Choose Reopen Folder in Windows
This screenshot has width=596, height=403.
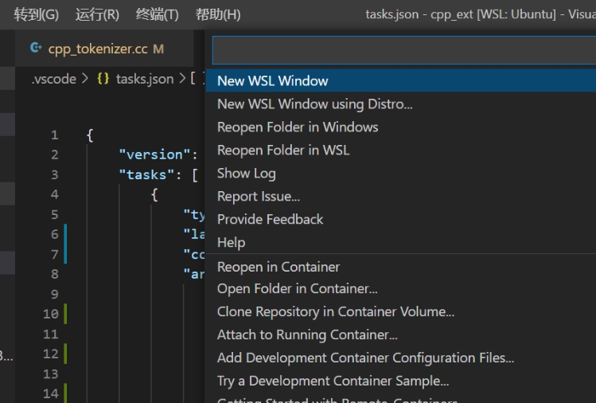401,127
